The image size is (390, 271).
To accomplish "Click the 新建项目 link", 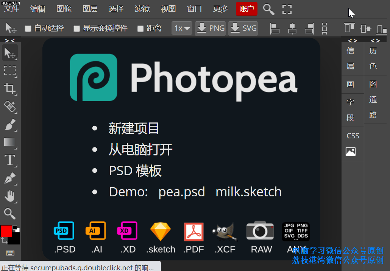I will tap(134, 128).
